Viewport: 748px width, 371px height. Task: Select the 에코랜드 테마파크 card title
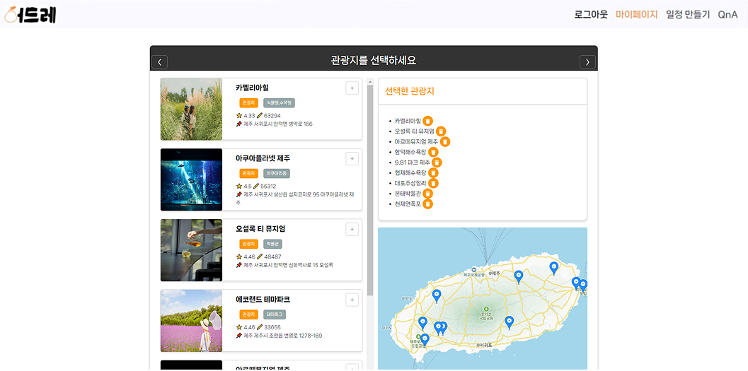click(263, 299)
